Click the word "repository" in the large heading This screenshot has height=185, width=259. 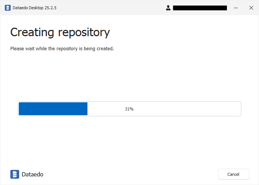point(84,33)
